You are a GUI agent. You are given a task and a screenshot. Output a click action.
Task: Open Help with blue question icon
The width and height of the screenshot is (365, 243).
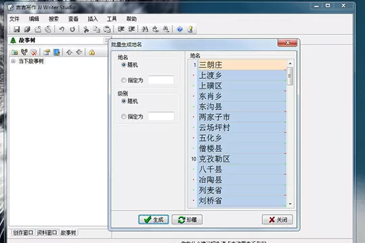[x=180, y=29]
